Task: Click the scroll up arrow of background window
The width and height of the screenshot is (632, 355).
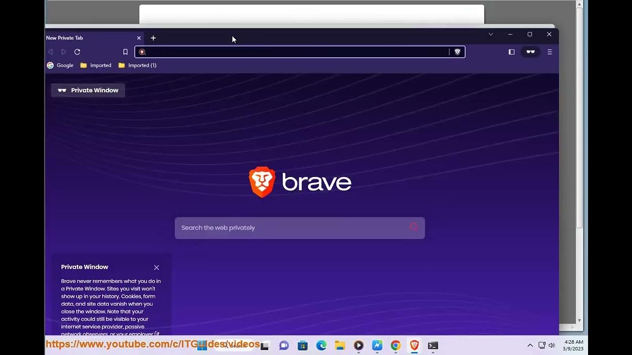Action: click(x=580, y=4)
